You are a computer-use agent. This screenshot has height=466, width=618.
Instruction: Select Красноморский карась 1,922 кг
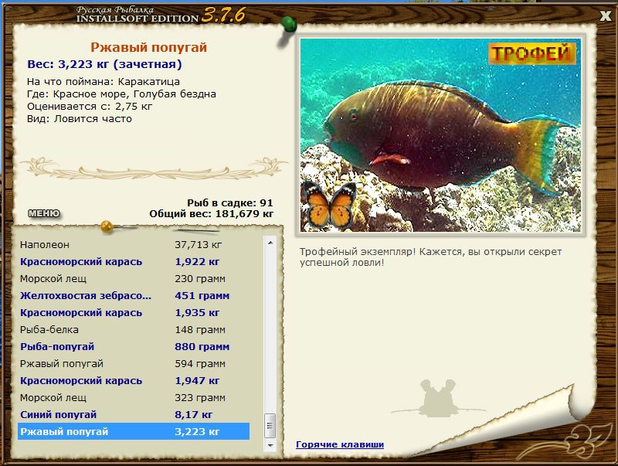(x=134, y=262)
